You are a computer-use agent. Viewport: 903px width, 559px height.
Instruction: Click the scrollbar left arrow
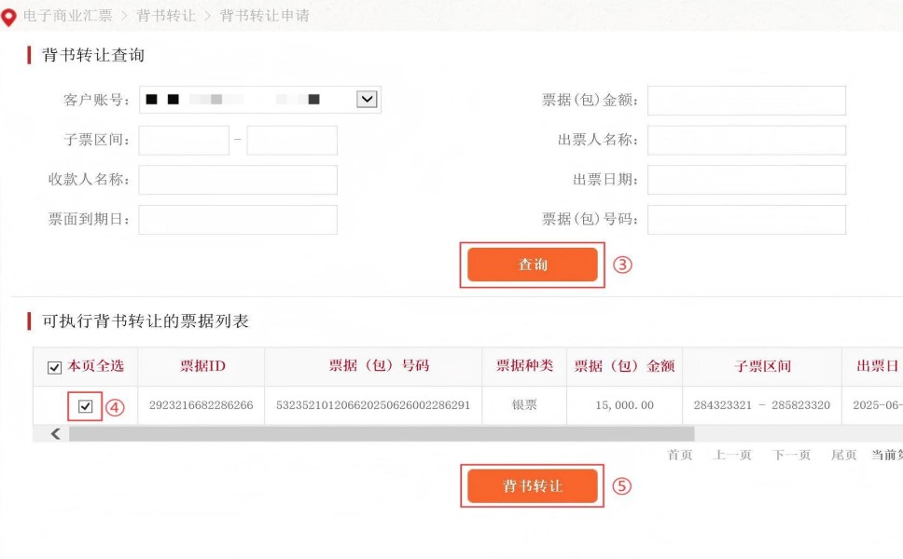pos(56,434)
